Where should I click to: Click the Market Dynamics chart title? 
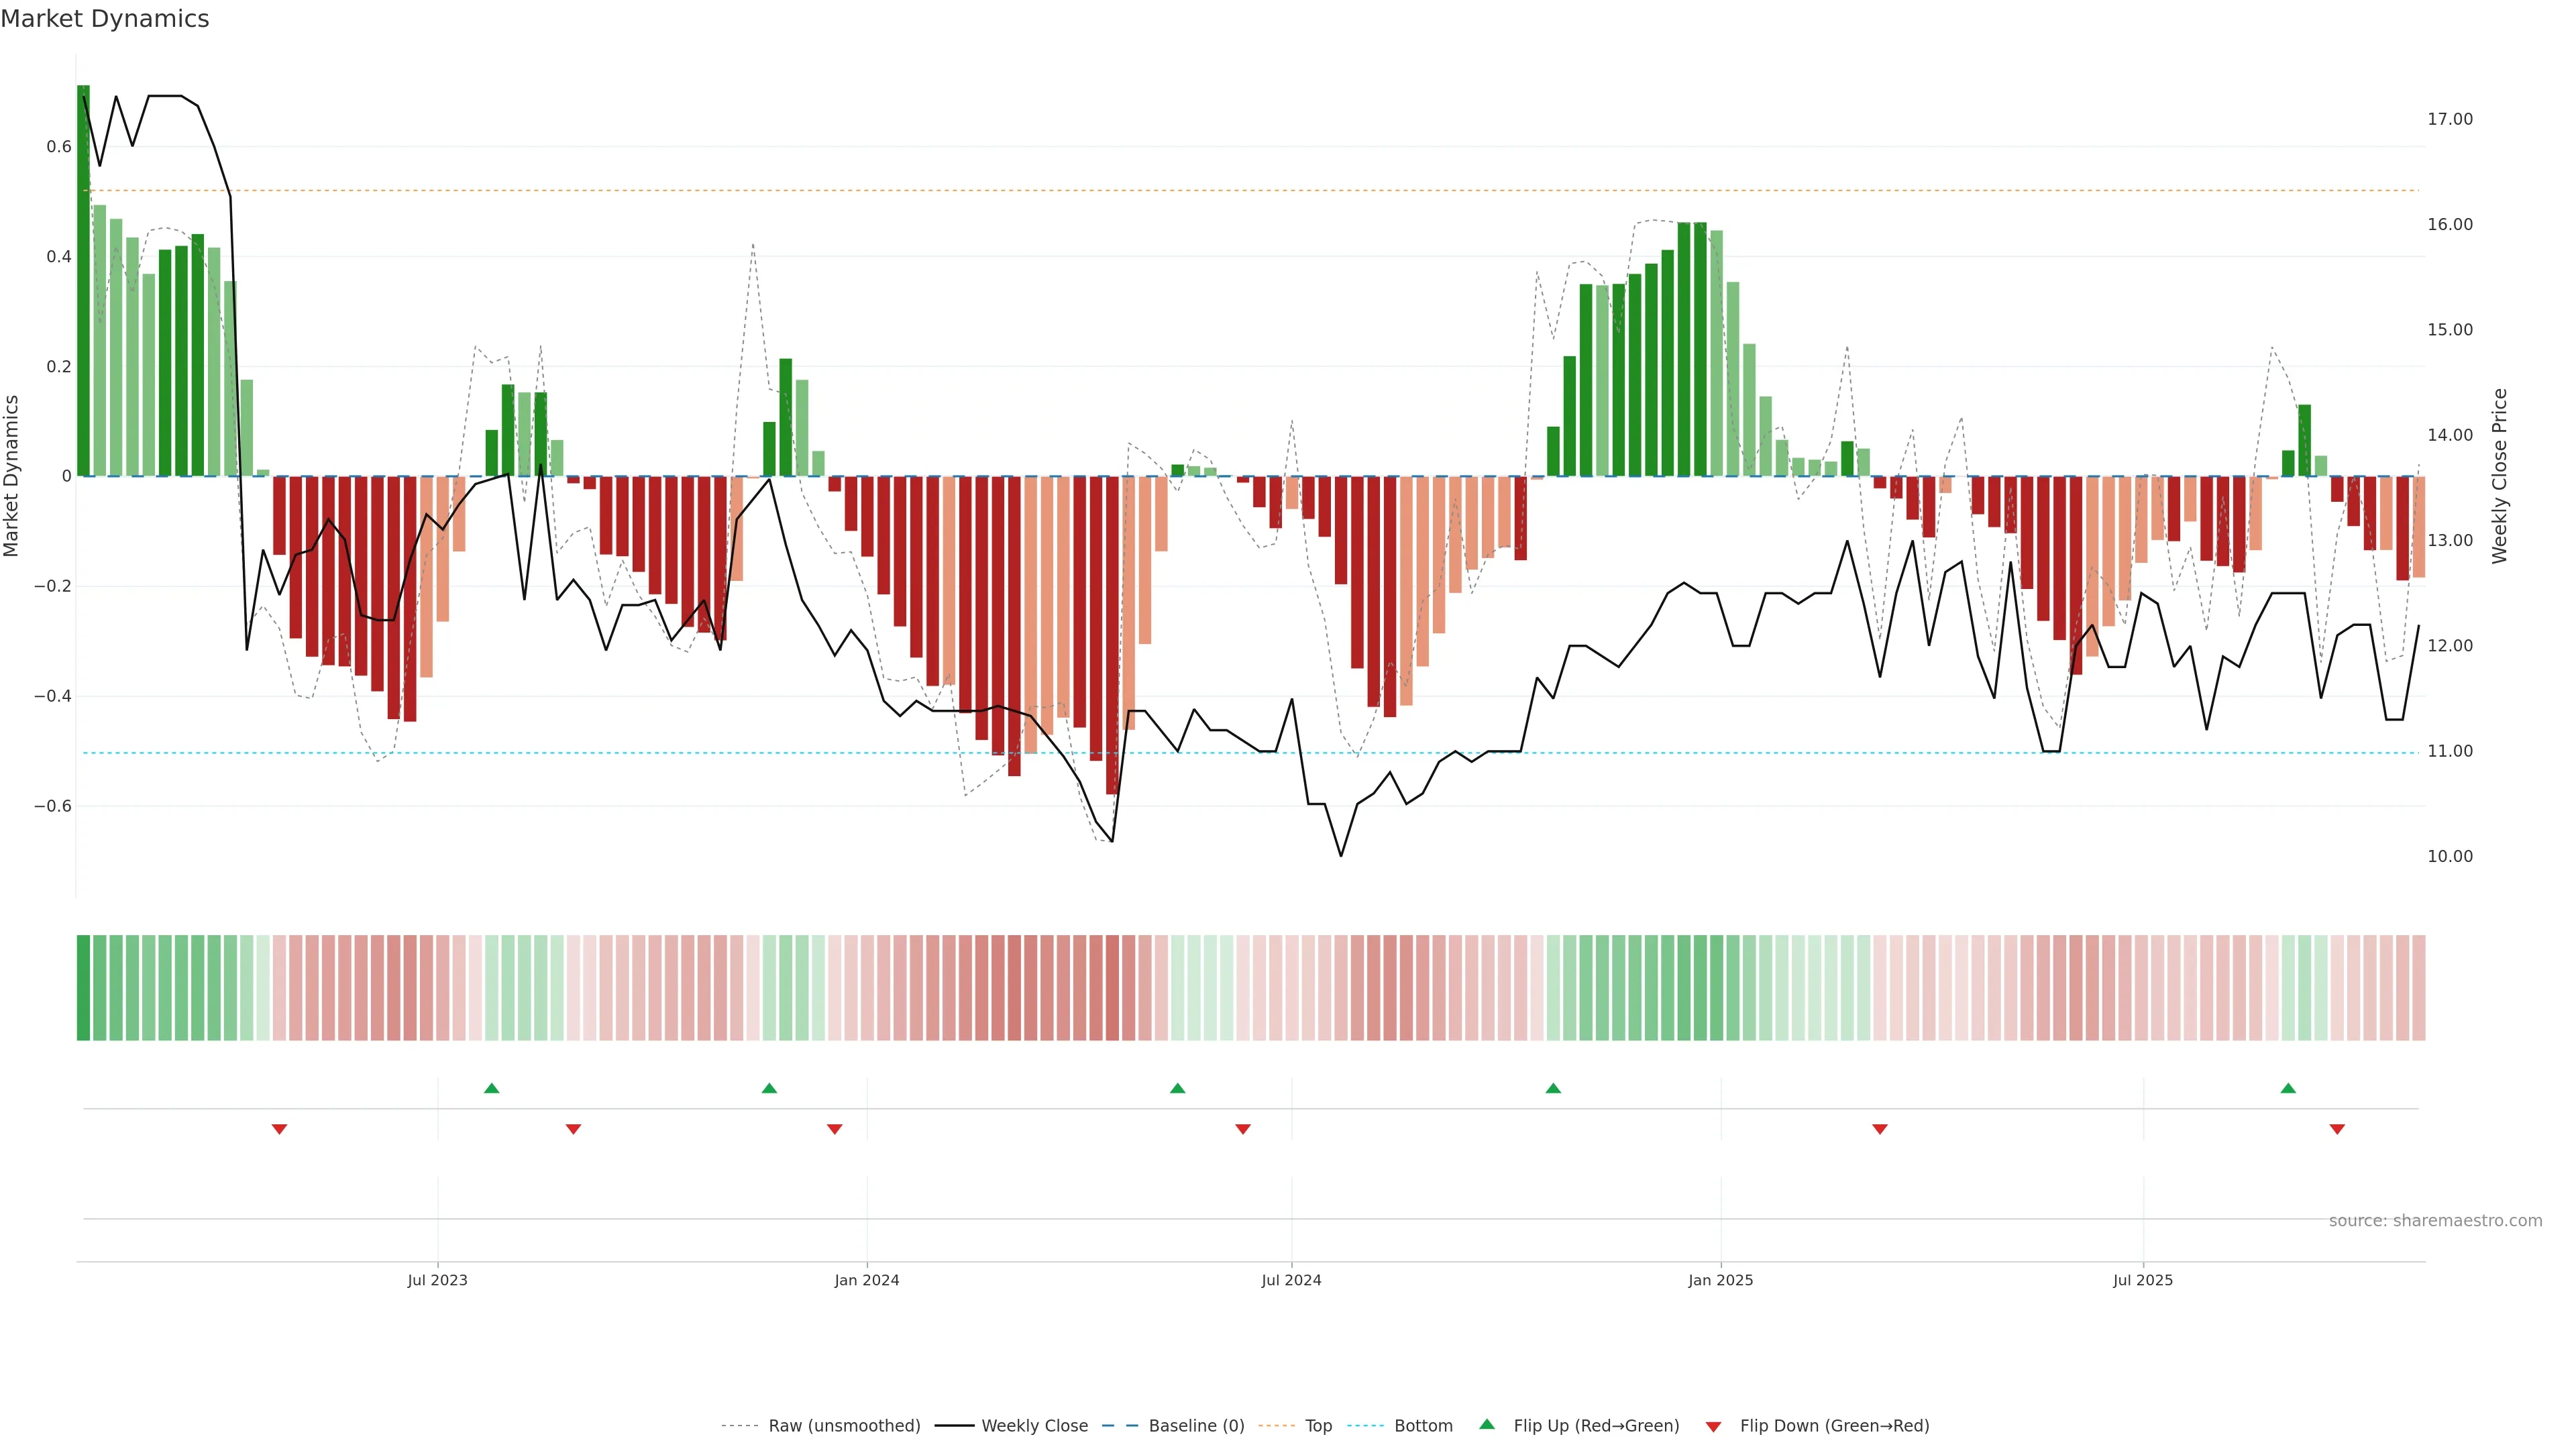pyautogui.click(x=105, y=19)
